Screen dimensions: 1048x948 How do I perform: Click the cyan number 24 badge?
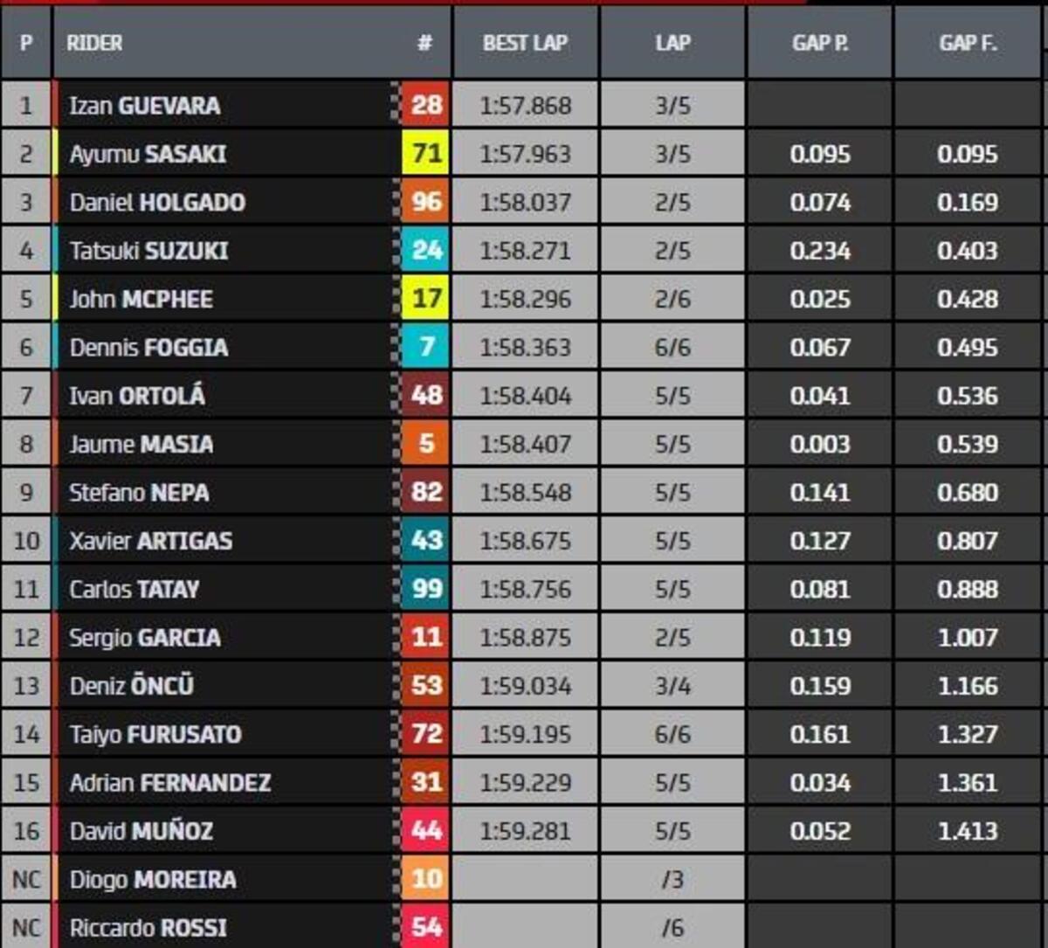pos(426,251)
